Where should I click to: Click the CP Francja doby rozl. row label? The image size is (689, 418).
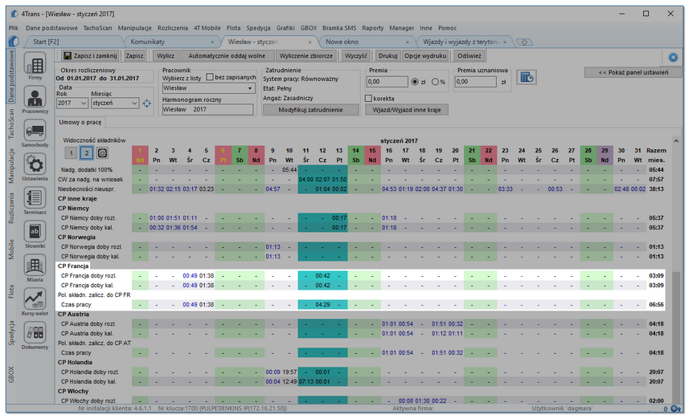(x=88, y=276)
